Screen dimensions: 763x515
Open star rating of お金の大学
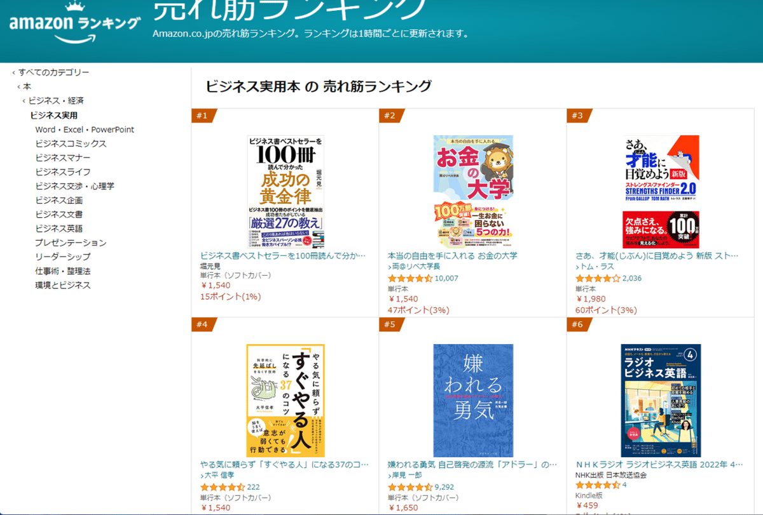pos(410,278)
